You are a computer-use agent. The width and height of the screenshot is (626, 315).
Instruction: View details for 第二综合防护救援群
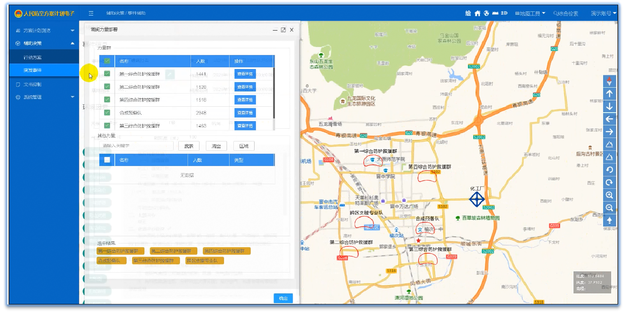pos(245,87)
